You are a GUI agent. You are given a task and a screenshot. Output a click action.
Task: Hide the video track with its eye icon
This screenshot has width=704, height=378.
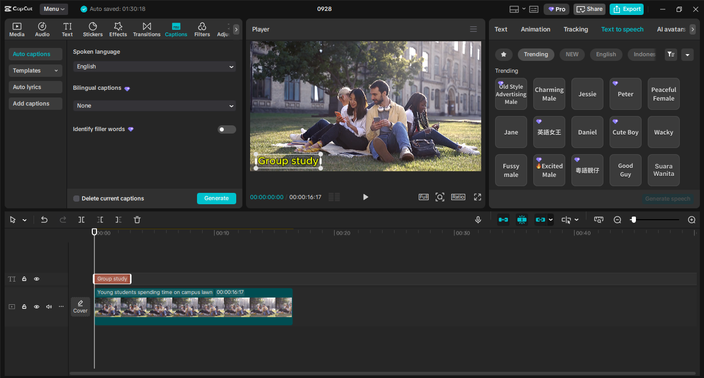tap(36, 306)
